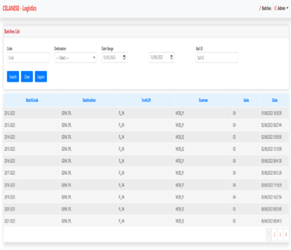Viewport: 291px width, 250px height.
Task: Sort by Scanner column header
Action: 203,100
